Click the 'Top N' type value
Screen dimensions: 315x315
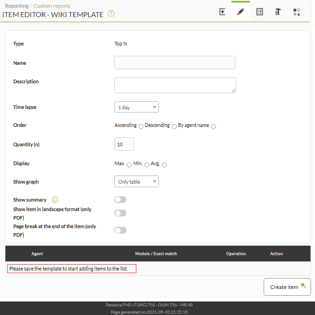point(121,44)
